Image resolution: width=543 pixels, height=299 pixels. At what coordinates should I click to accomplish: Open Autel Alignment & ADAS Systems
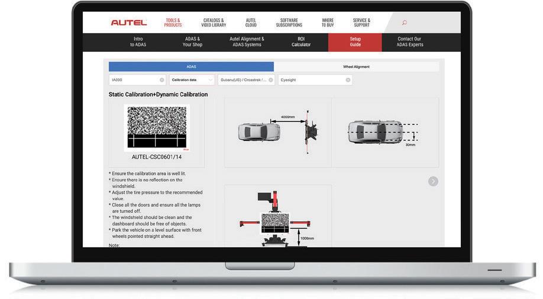(247, 42)
